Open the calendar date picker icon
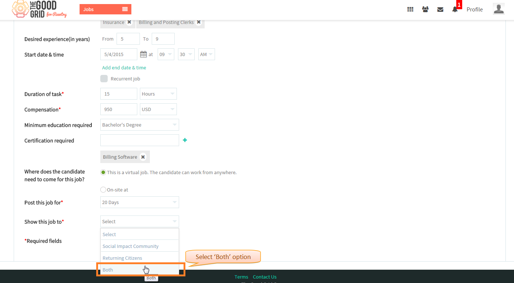 (x=144, y=54)
